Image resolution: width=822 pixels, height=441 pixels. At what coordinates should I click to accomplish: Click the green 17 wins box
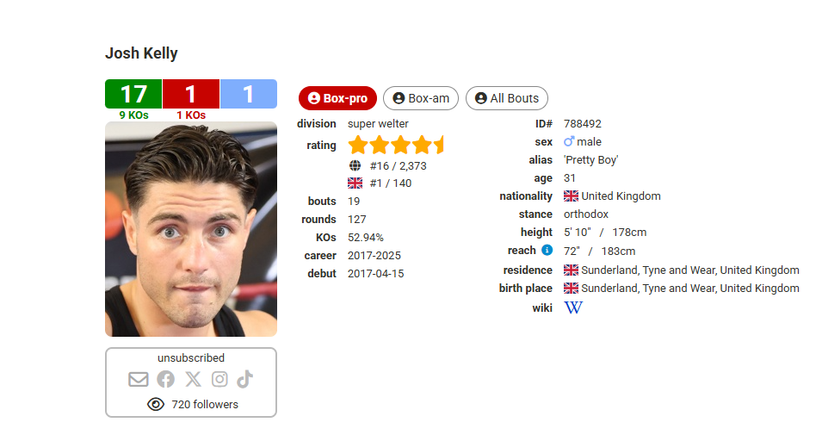[133, 94]
